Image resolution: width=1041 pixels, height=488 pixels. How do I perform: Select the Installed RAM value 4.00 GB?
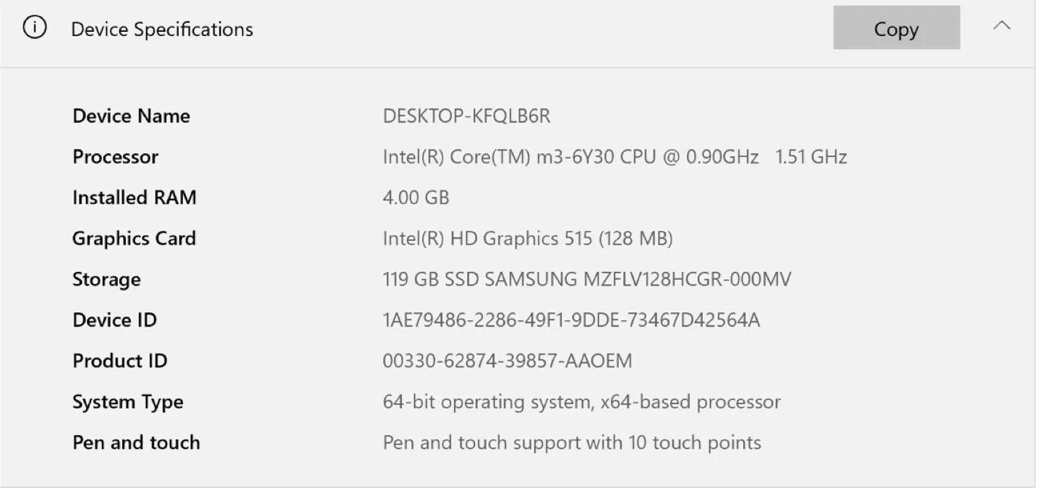[x=415, y=197]
